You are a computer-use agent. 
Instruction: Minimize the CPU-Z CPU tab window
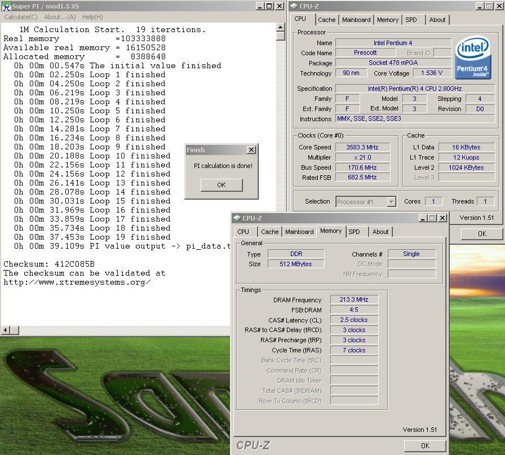[x=480, y=6]
